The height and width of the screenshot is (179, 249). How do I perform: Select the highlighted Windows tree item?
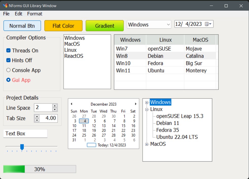[160, 102]
